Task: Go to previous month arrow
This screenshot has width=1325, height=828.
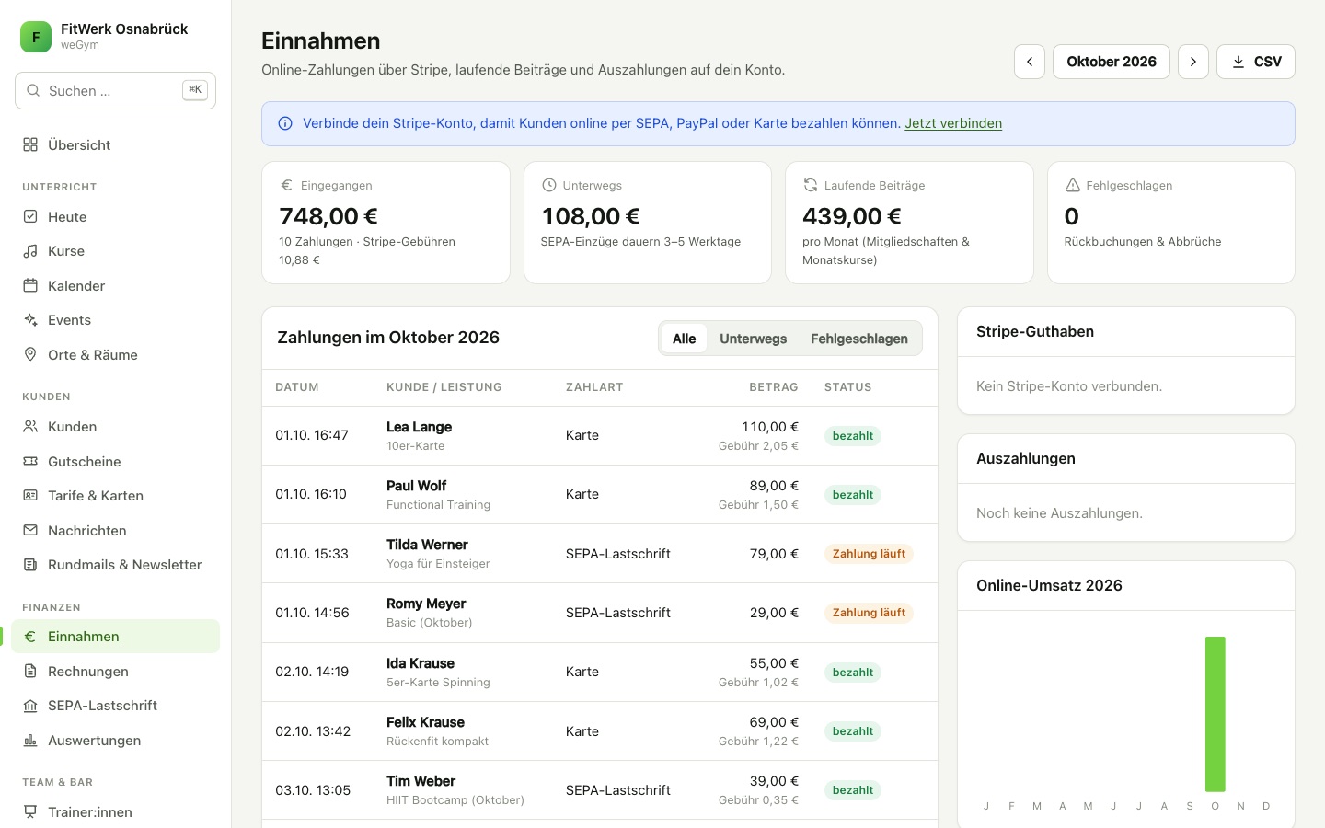Action: (x=1030, y=62)
